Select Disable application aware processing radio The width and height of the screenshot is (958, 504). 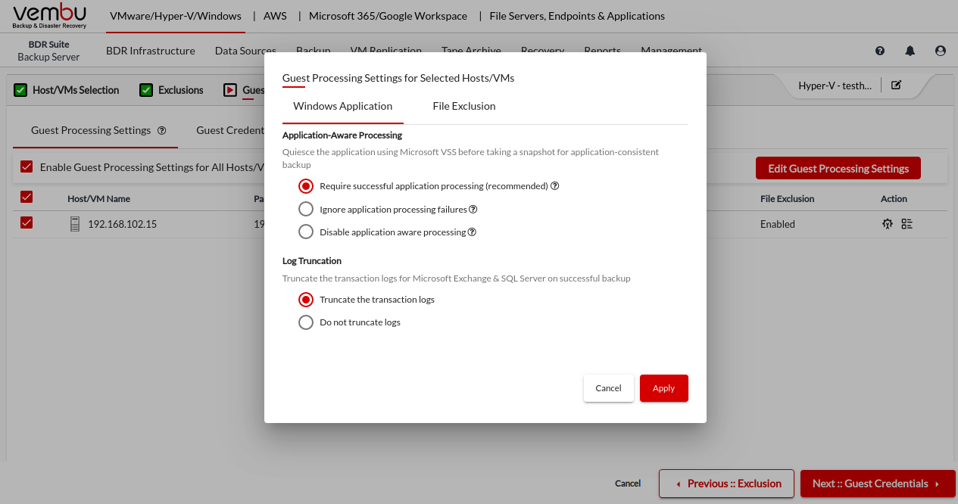pos(306,232)
